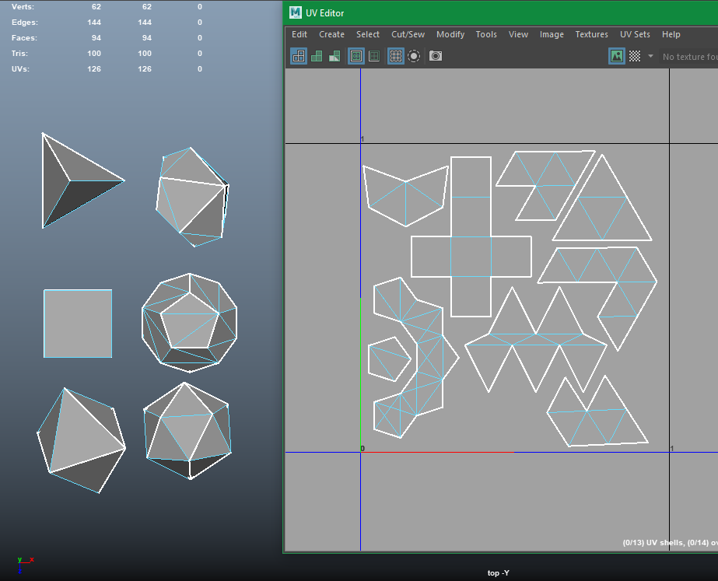This screenshot has width=718, height=581.
Task: Select the small pentagon UV shell
Action: coord(389,359)
